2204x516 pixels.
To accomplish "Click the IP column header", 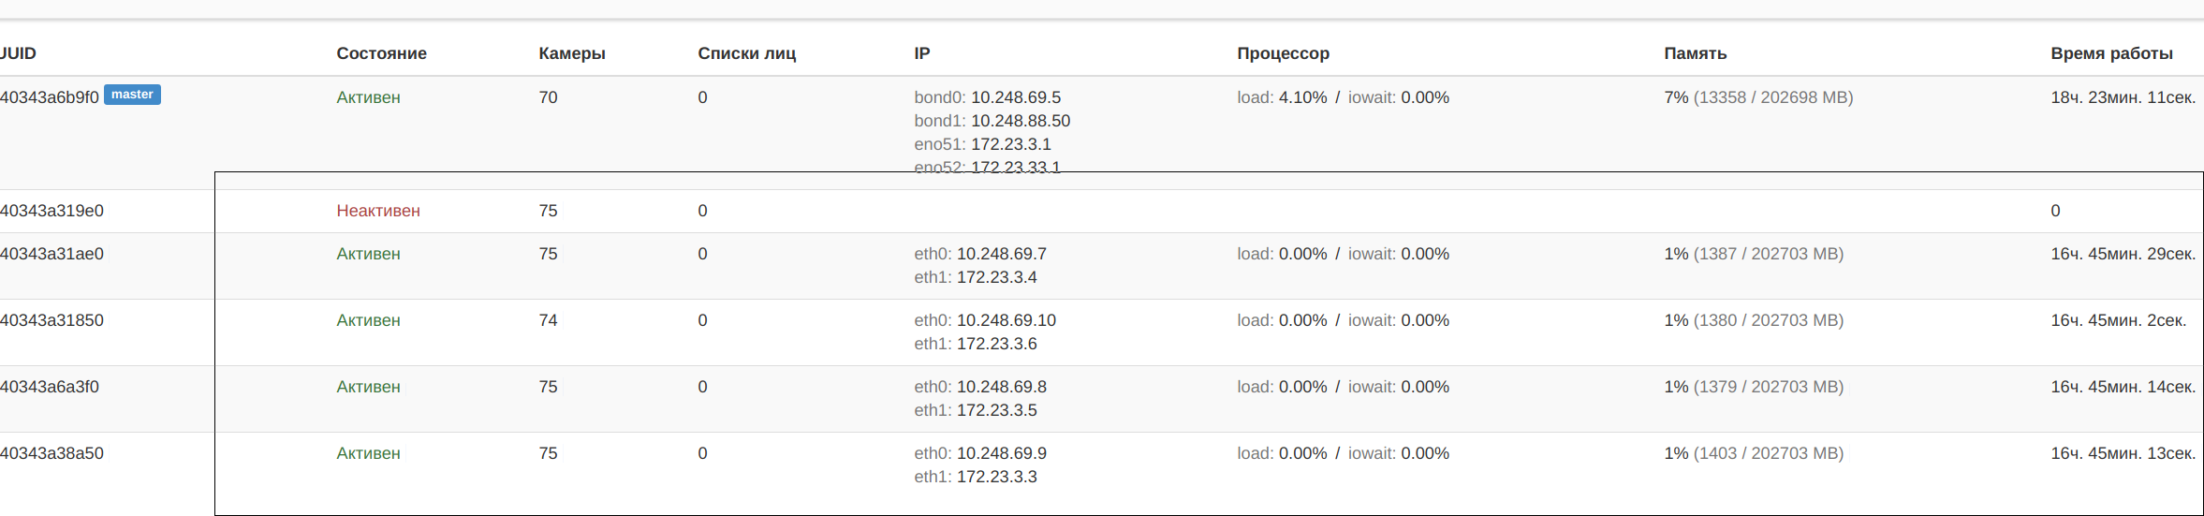I will 922,53.
